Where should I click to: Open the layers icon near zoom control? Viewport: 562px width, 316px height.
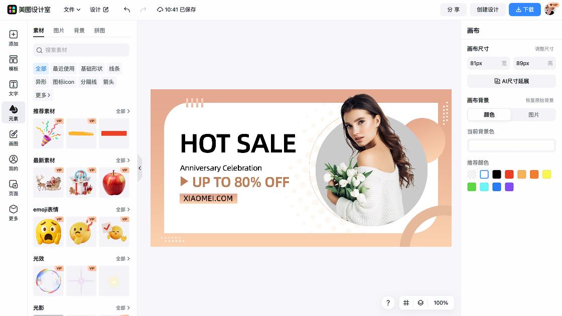tap(420, 303)
